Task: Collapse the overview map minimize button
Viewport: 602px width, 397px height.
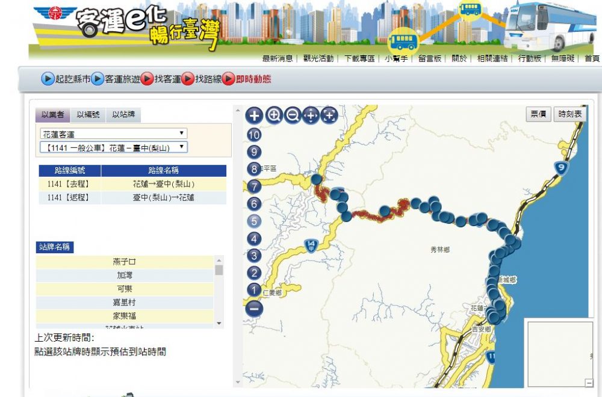Action: point(589,383)
